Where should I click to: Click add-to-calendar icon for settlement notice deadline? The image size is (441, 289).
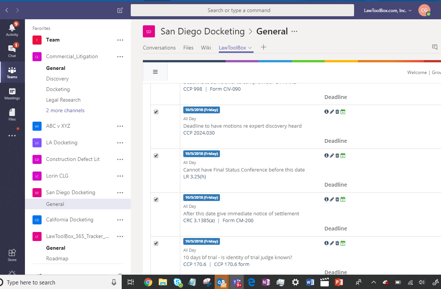(x=343, y=199)
